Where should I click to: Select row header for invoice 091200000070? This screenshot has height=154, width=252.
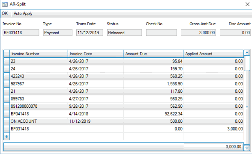[6, 107]
